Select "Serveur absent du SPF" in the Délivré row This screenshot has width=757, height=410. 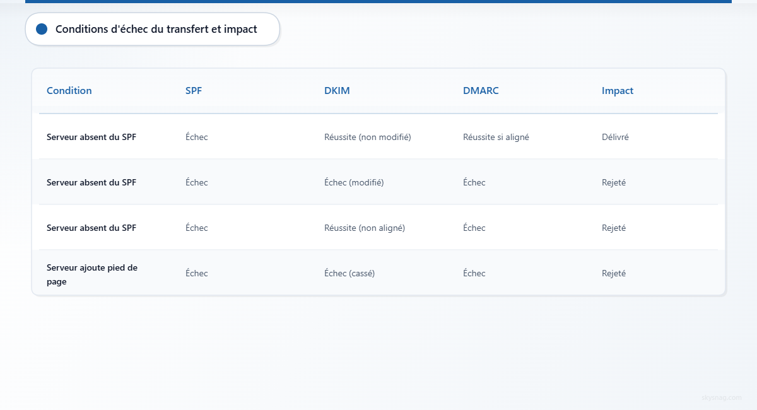point(91,137)
